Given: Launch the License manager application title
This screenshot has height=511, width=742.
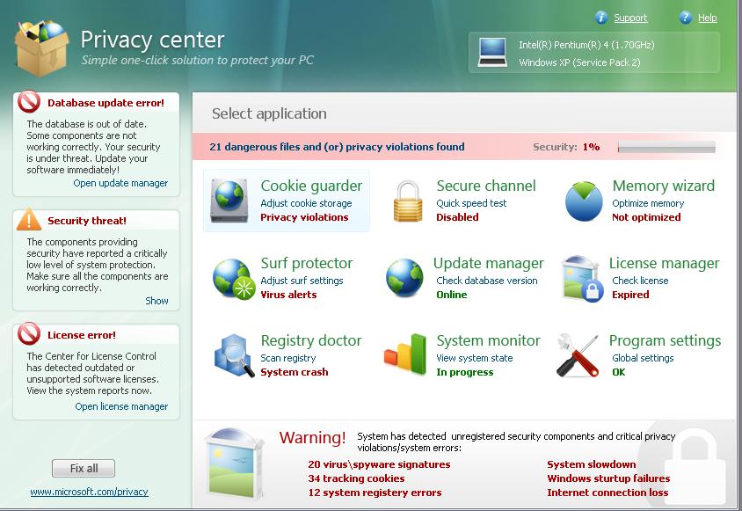Looking at the screenshot, I should click(665, 263).
